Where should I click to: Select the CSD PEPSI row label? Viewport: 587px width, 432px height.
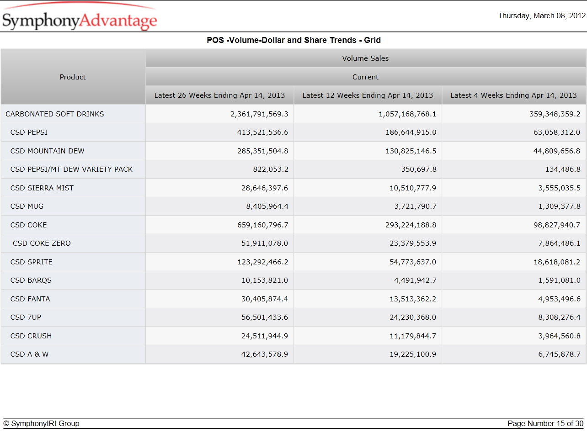pyautogui.click(x=29, y=132)
